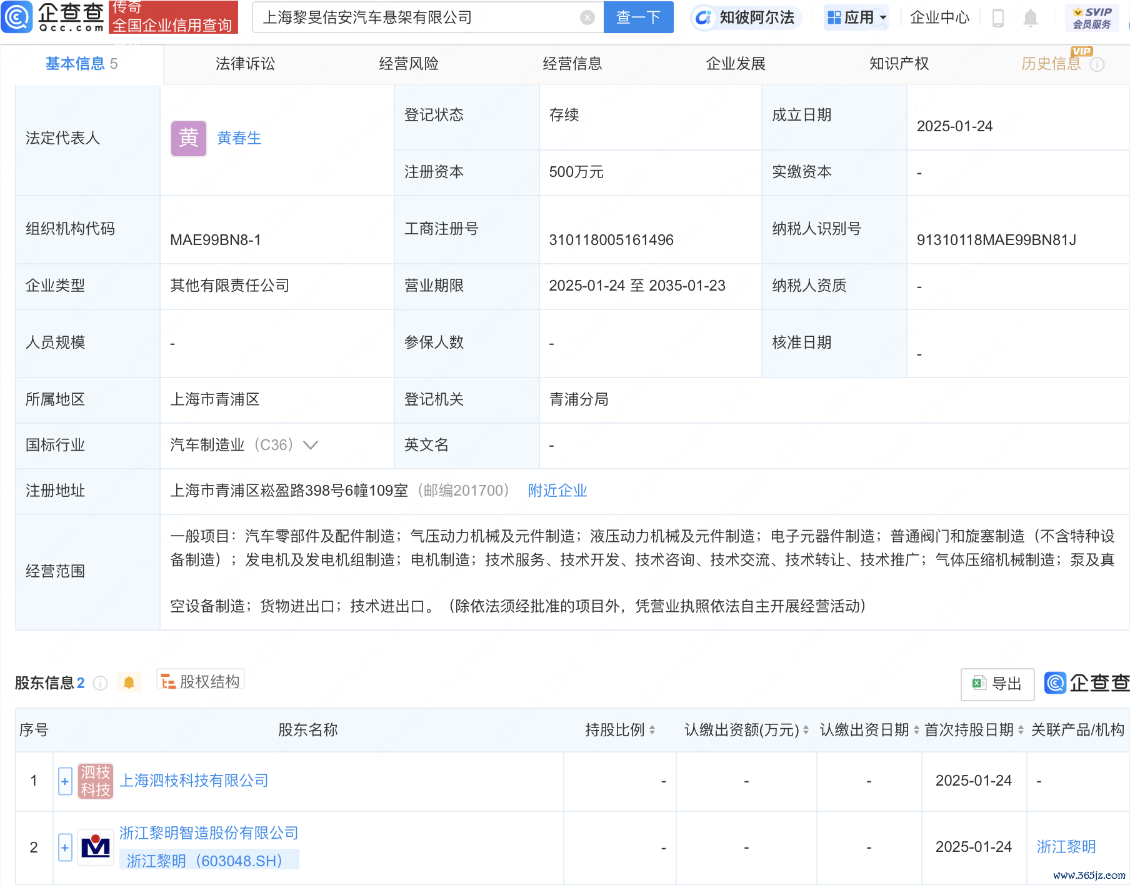This screenshot has height=885, width=1130.
Task: Click the registered capital value 500万元
Action: [576, 172]
